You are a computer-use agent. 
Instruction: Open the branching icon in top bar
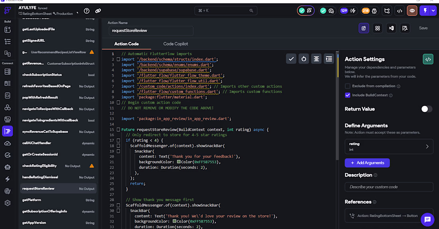tap(386, 11)
